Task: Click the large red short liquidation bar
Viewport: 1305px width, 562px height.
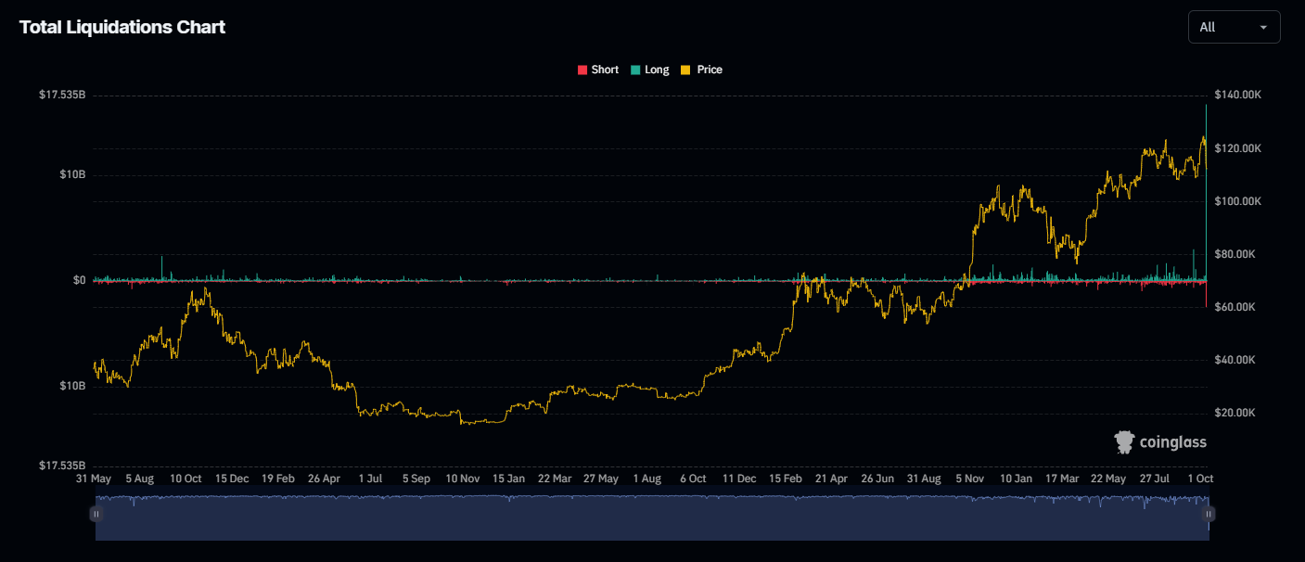Action: click(x=1206, y=294)
